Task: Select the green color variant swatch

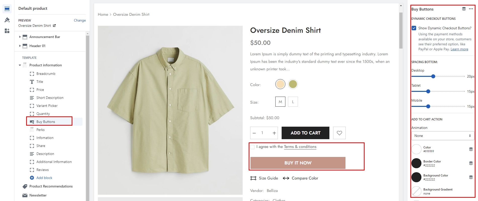Action: (293, 84)
